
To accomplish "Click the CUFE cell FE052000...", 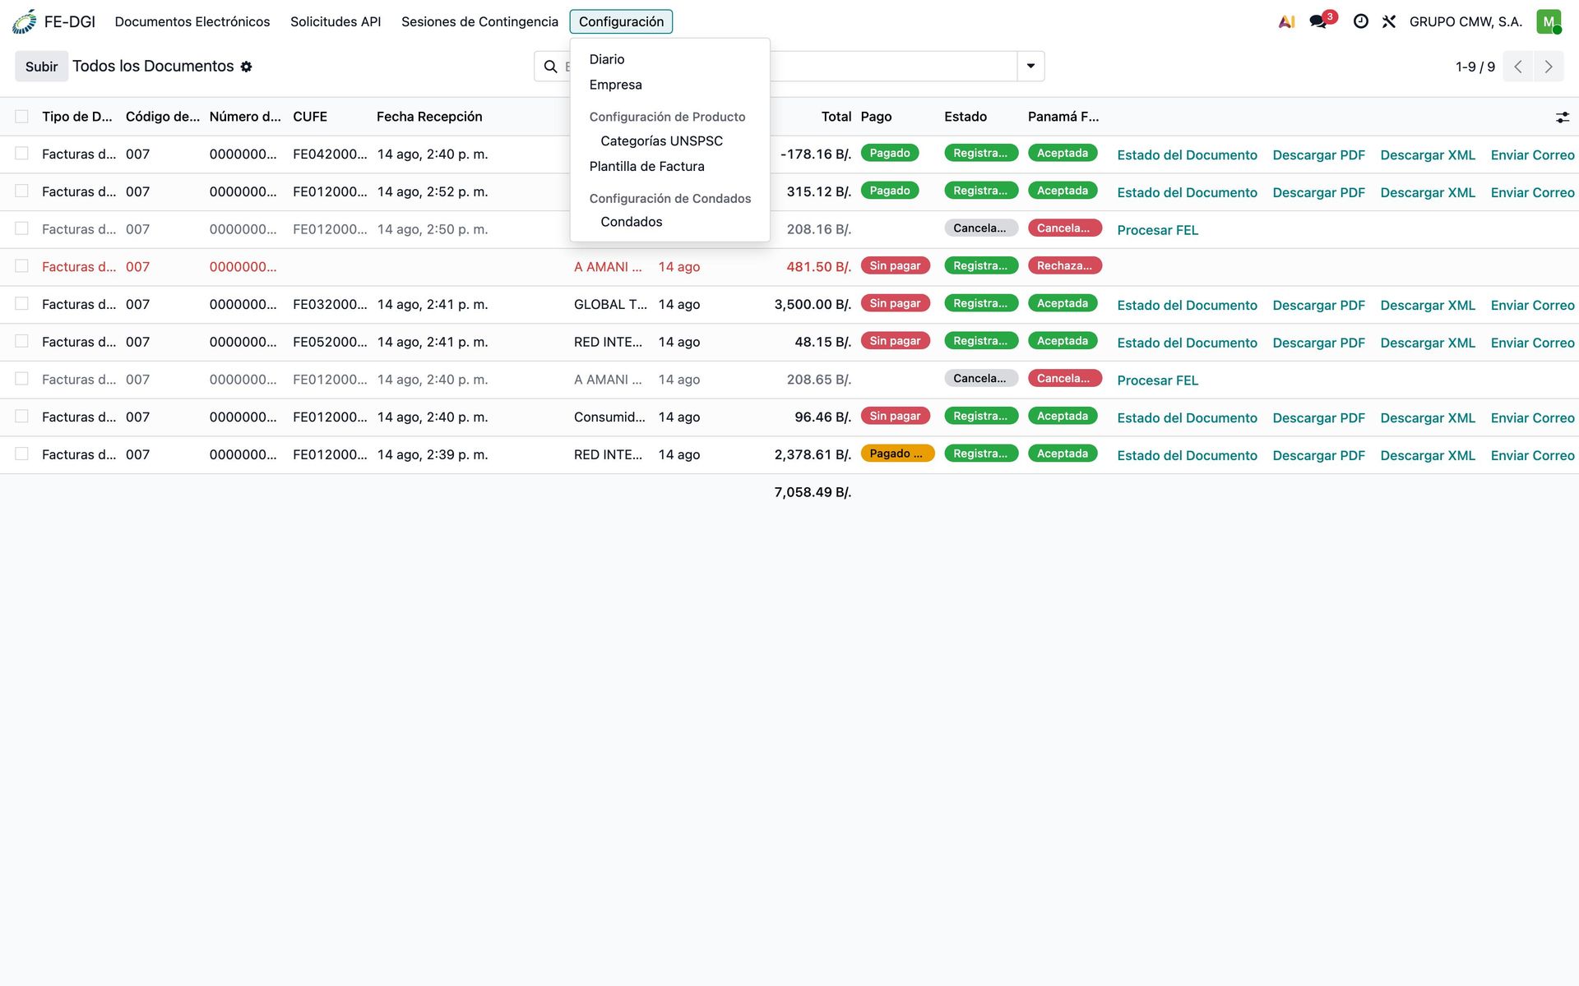I will 330,342.
